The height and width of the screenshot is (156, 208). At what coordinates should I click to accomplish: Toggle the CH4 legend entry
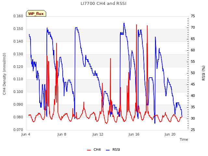pos(94,149)
